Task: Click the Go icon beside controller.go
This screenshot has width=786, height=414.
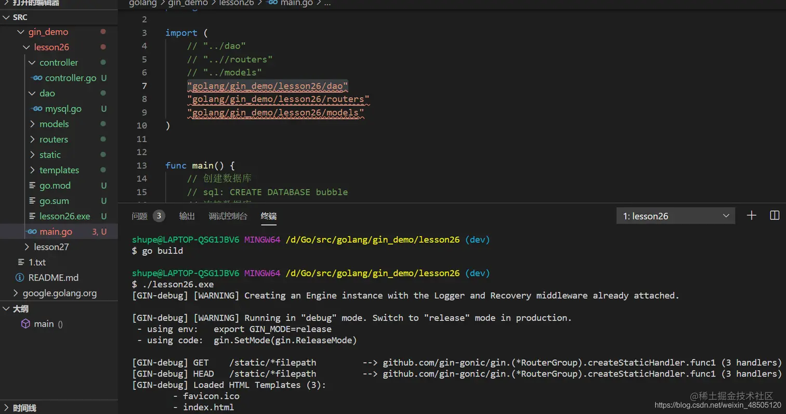Action: 36,78
